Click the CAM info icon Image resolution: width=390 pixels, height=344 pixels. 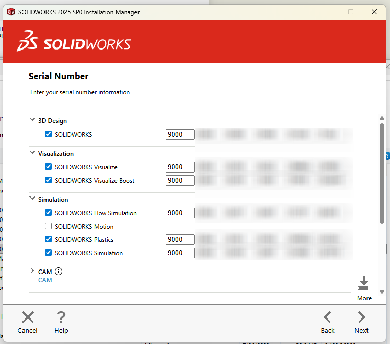(58, 271)
